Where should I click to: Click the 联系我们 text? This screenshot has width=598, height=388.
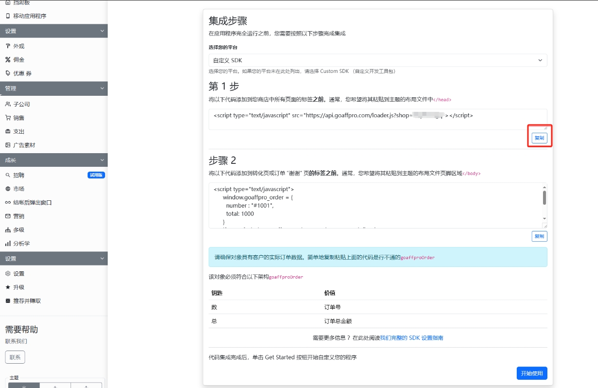pos(16,341)
